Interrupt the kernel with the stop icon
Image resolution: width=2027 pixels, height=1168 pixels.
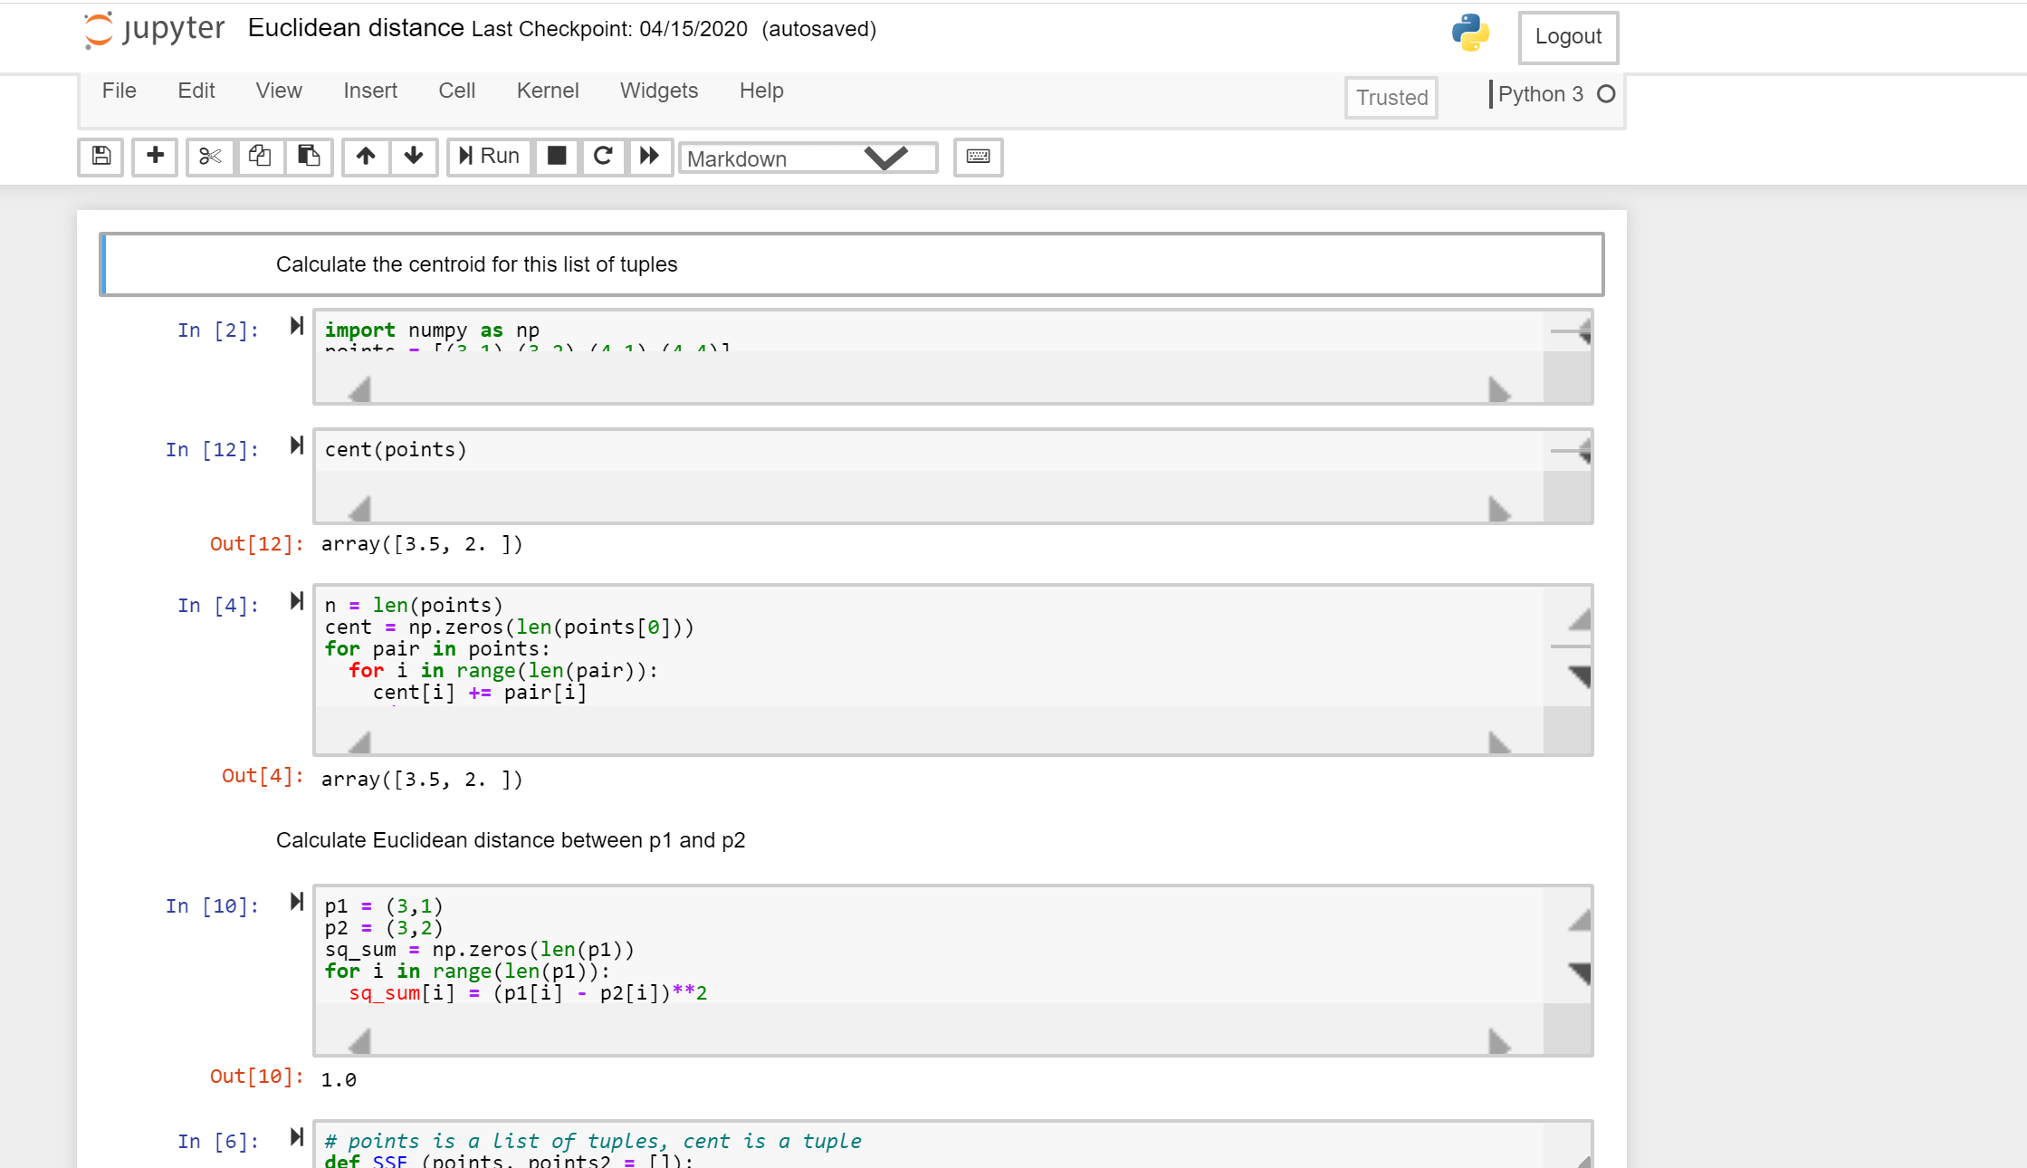pos(557,157)
